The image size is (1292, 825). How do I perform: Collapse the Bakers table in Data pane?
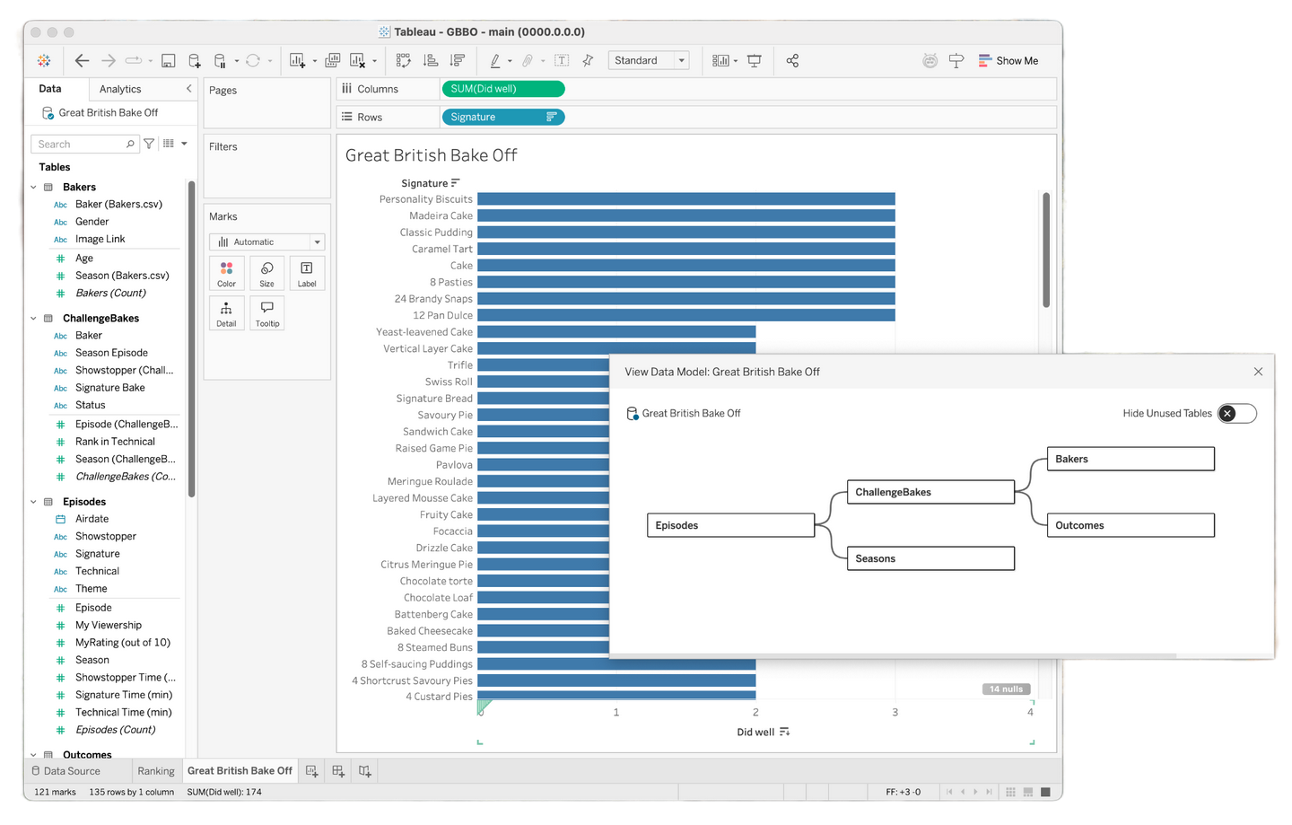coord(33,187)
